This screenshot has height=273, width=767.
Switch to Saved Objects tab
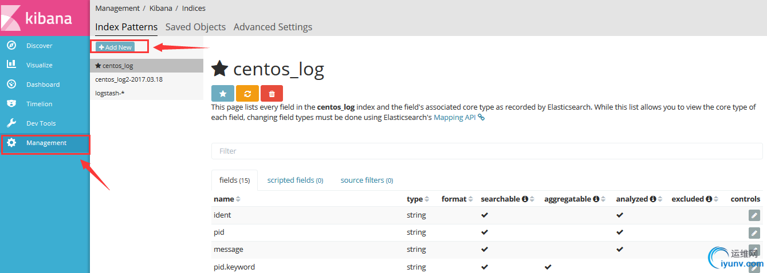click(195, 27)
